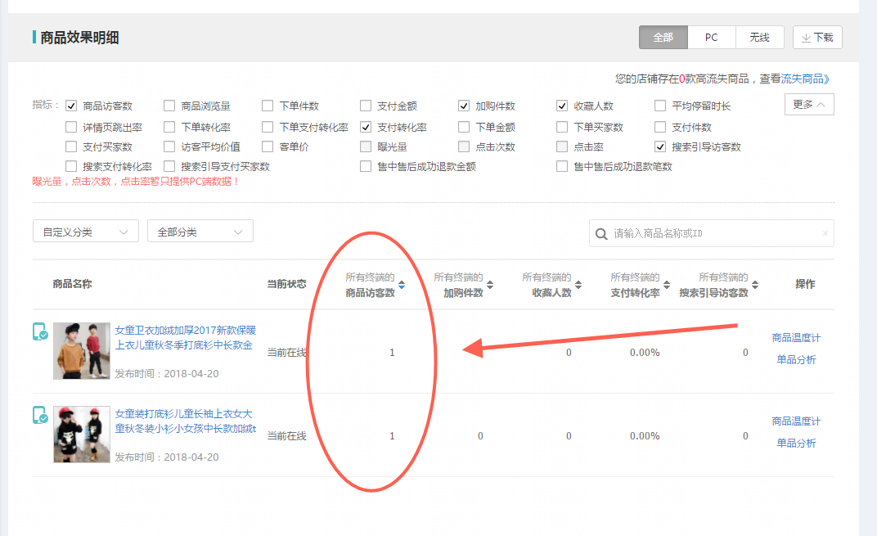Image resolution: width=877 pixels, height=536 pixels.
Task: Enable the 支付金额 metric checkbox
Action: pyautogui.click(x=366, y=105)
